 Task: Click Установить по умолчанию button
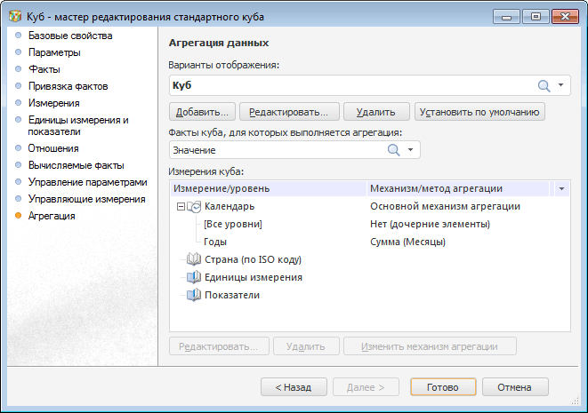coord(479,112)
